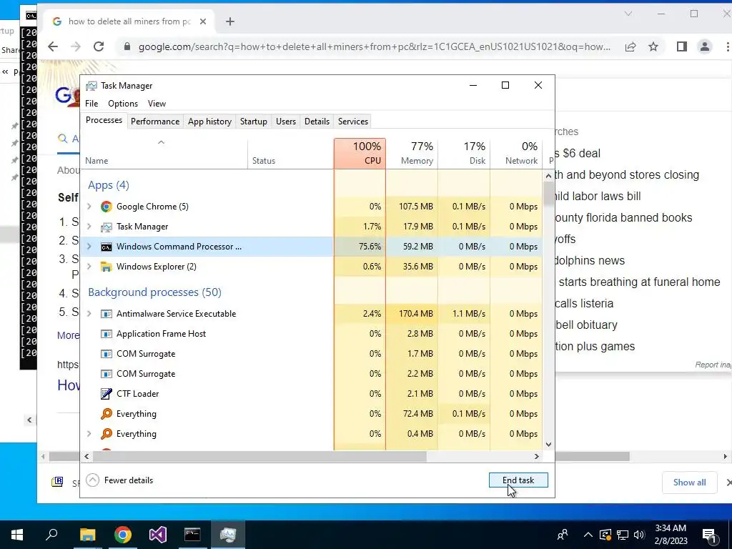Viewport: 732px width, 549px height.
Task: Click Task Manager horizontal scrollbar thumb
Action: tap(259, 456)
